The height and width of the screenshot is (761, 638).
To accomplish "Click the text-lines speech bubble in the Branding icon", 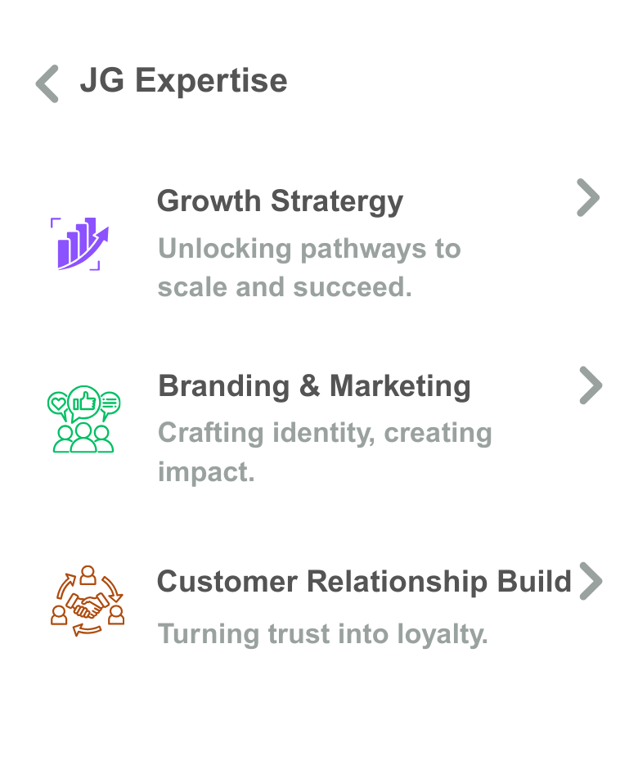I will pos(109,403).
